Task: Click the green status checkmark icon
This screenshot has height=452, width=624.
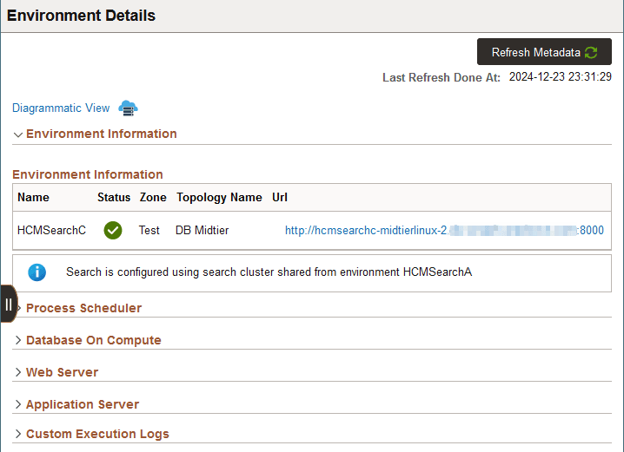Action: click(x=113, y=231)
